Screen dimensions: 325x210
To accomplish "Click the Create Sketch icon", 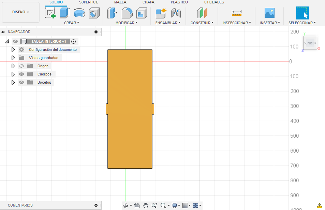I will pos(50,13).
